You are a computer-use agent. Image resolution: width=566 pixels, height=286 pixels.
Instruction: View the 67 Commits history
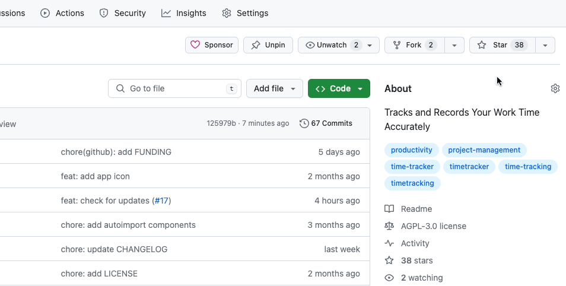326,123
